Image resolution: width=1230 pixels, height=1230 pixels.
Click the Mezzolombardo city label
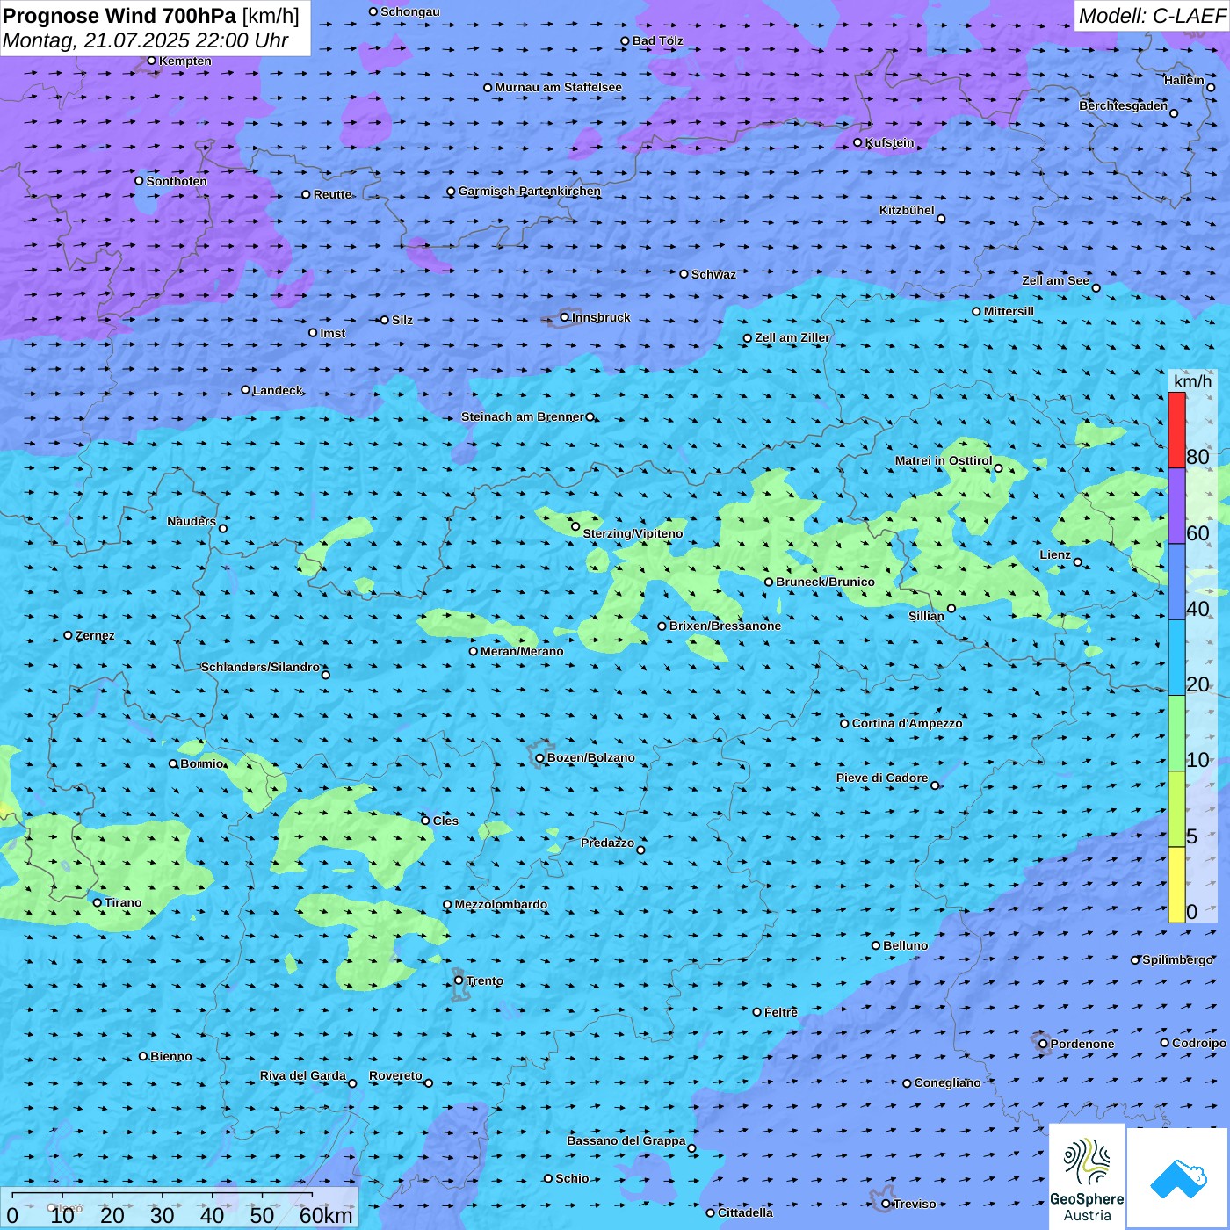coord(501,904)
